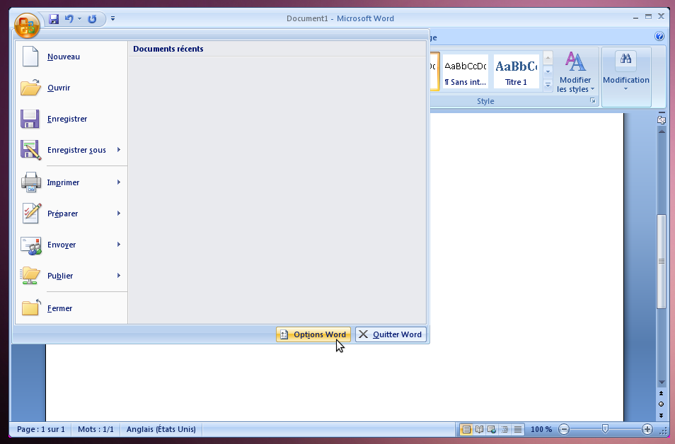Click the Next Page double-arrow button
Viewport: 675px width, 444px height.
[x=662, y=416]
